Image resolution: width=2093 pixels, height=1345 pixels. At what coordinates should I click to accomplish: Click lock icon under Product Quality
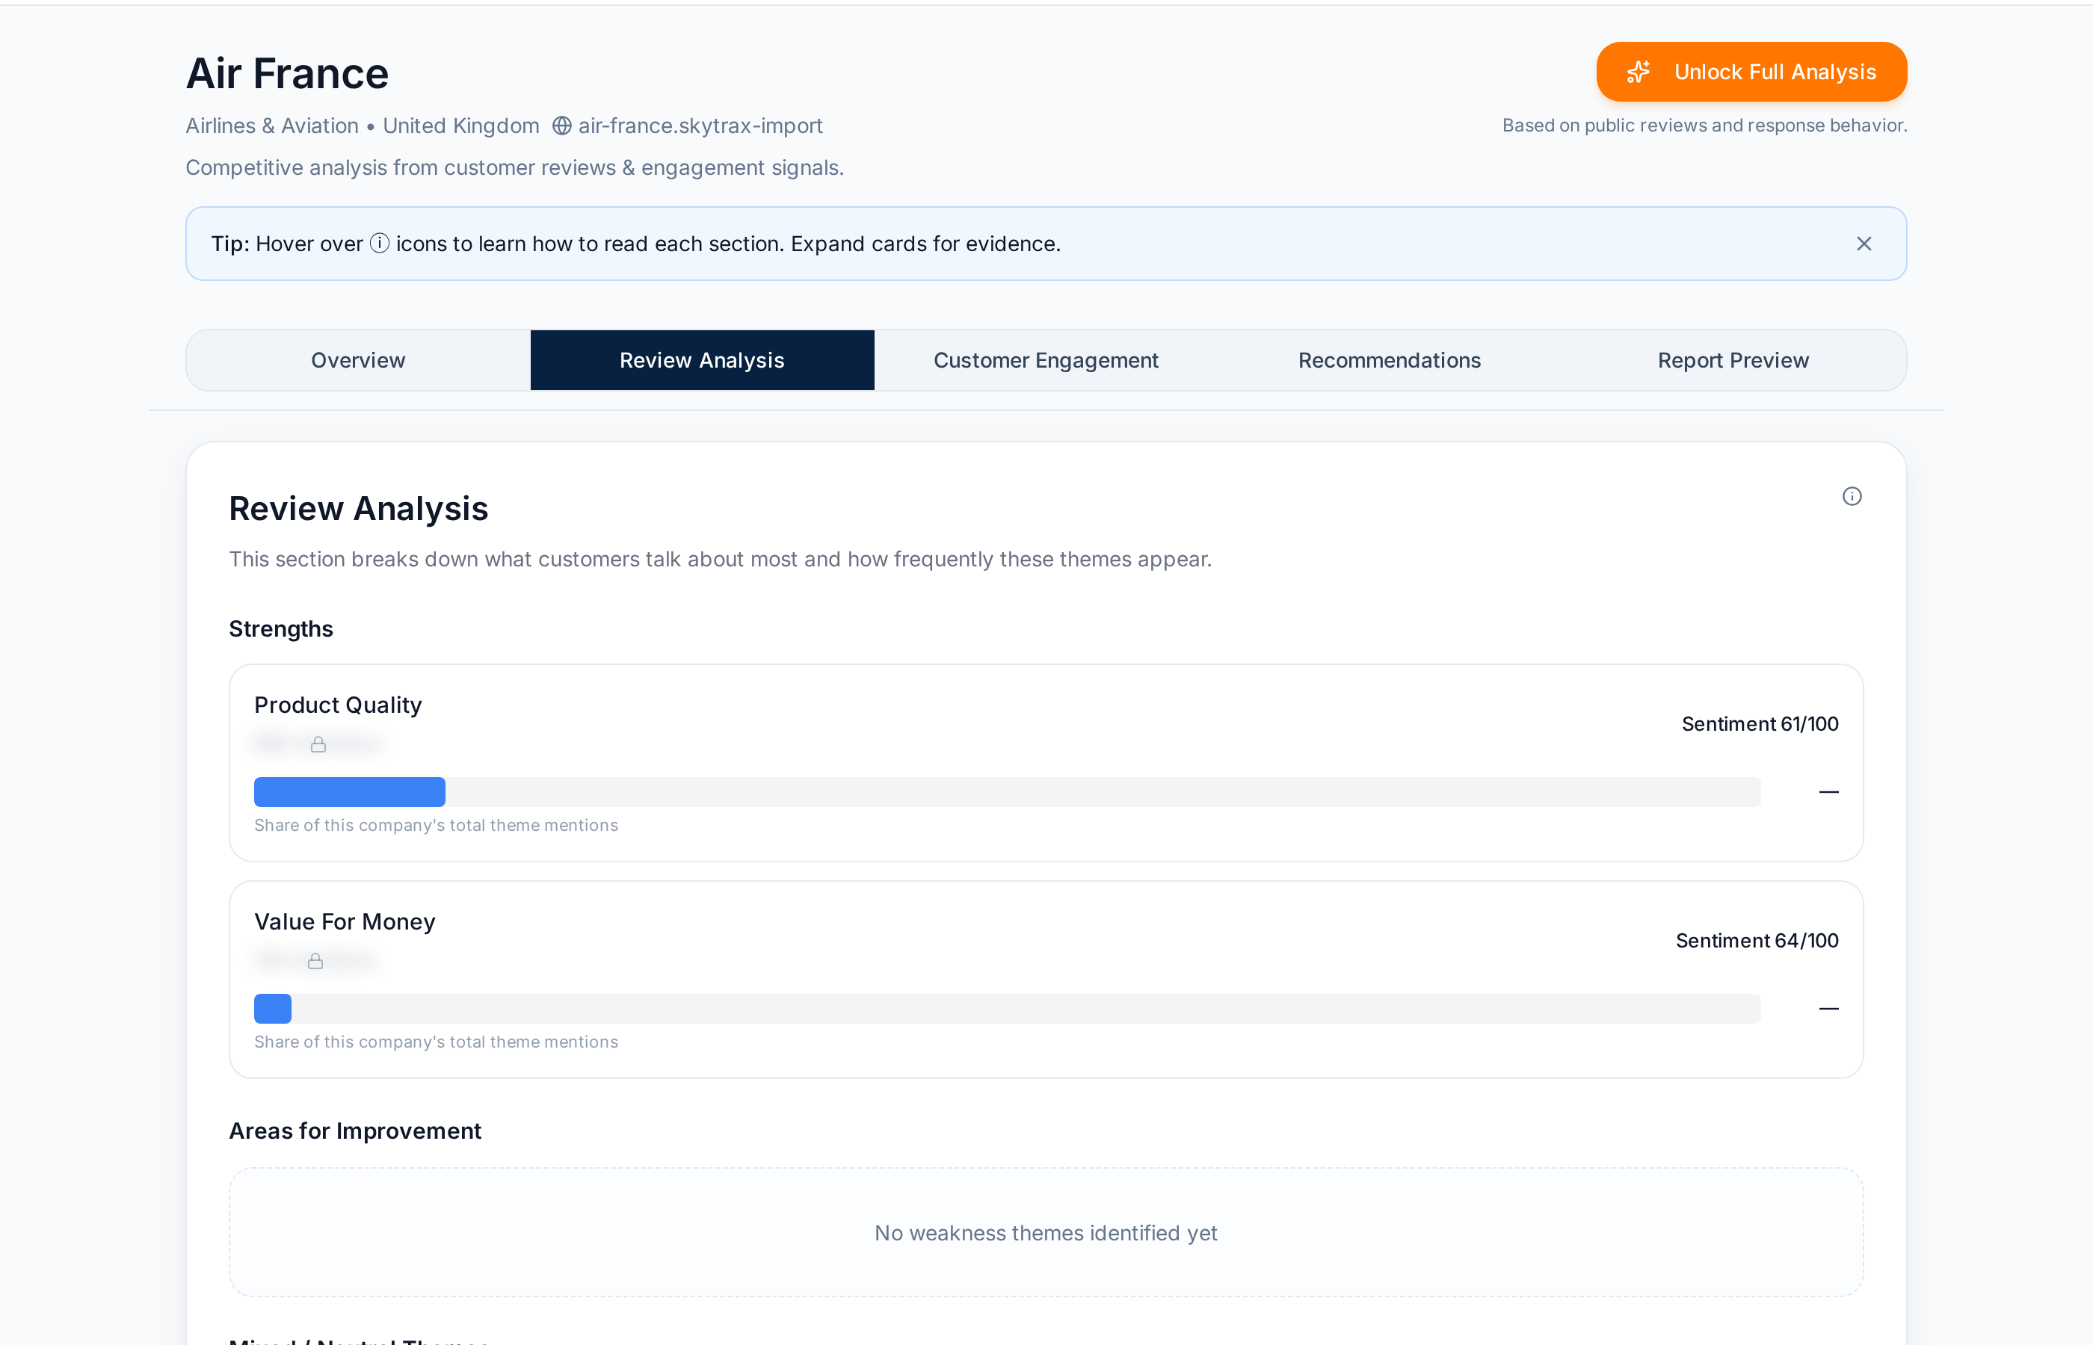(318, 744)
